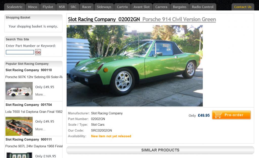
Task: Open the Avant Slot tab
Action: pos(142,7)
